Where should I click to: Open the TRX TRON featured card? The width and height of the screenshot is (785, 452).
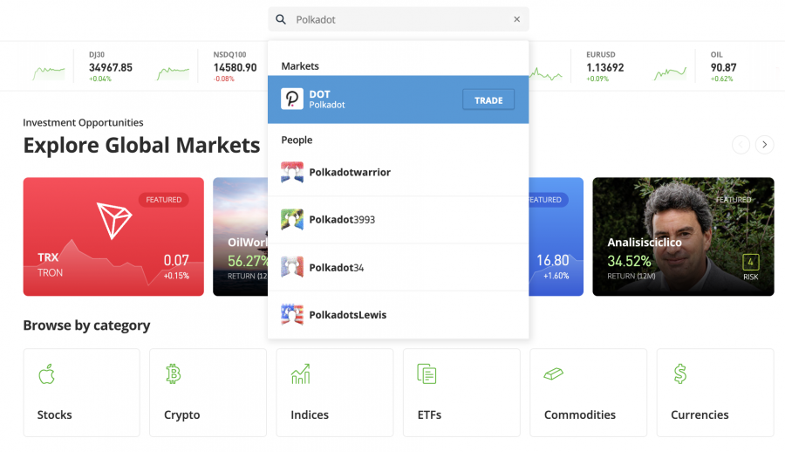point(113,236)
